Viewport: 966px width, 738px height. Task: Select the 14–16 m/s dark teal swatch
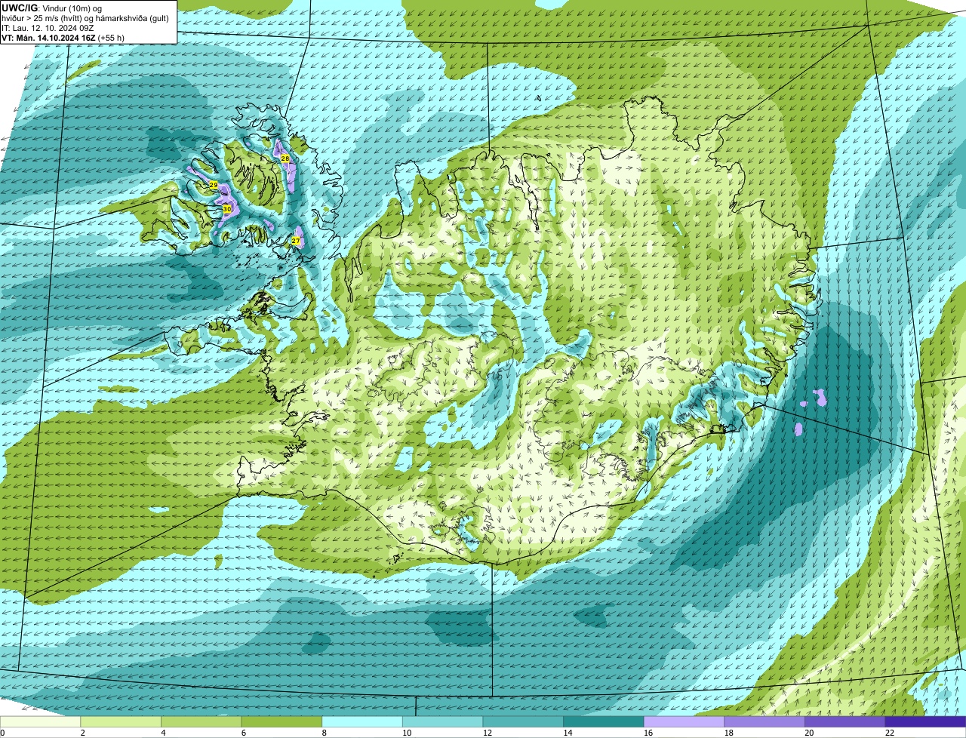click(x=604, y=721)
